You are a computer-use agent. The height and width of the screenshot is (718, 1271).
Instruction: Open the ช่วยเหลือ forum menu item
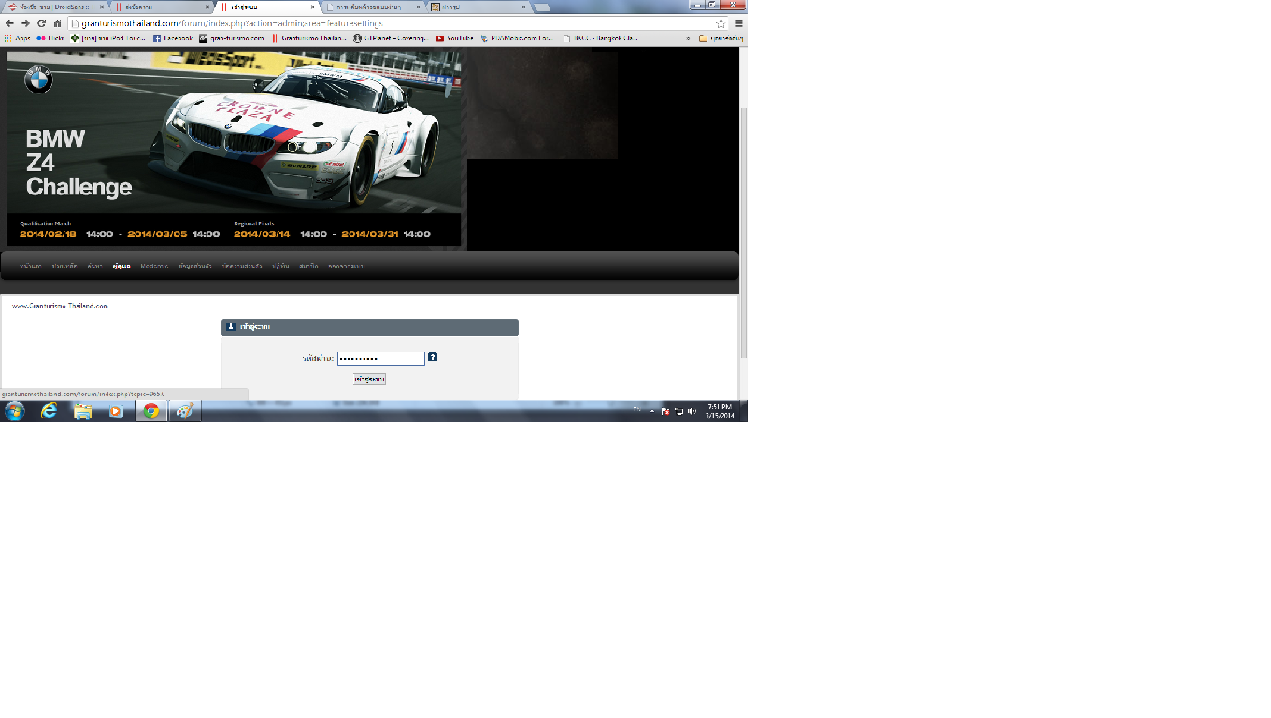click(x=64, y=266)
